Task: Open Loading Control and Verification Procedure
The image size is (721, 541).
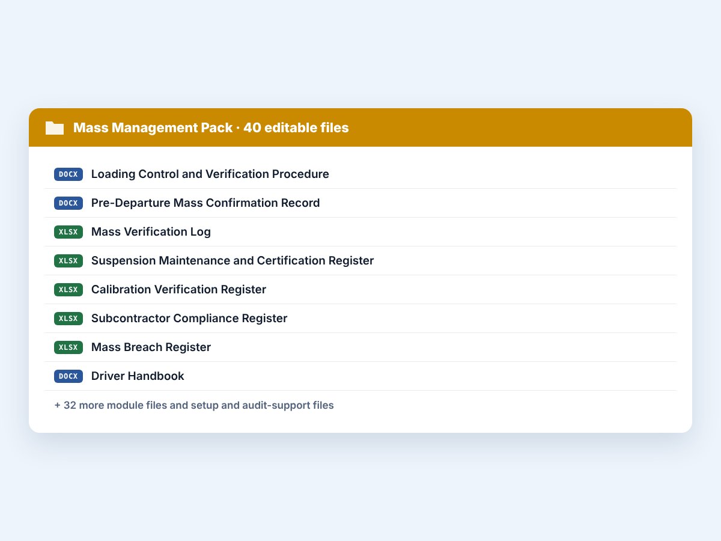Action: click(x=210, y=174)
